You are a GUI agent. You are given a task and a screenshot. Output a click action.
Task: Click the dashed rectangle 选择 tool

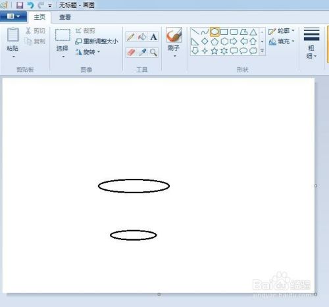click(63, 35)
